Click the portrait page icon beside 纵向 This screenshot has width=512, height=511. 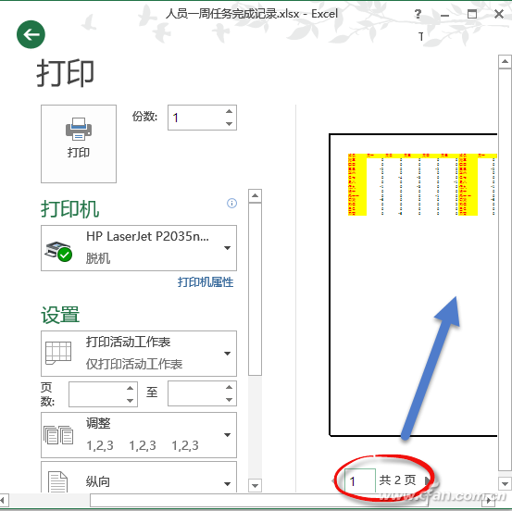click(57, 482)
